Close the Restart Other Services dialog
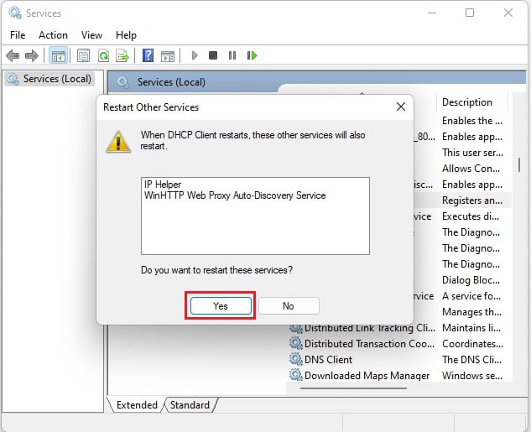 tap(401, 107)
